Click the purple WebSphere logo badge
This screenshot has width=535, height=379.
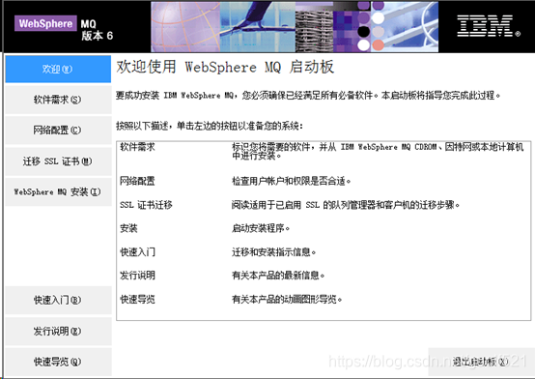45,23
